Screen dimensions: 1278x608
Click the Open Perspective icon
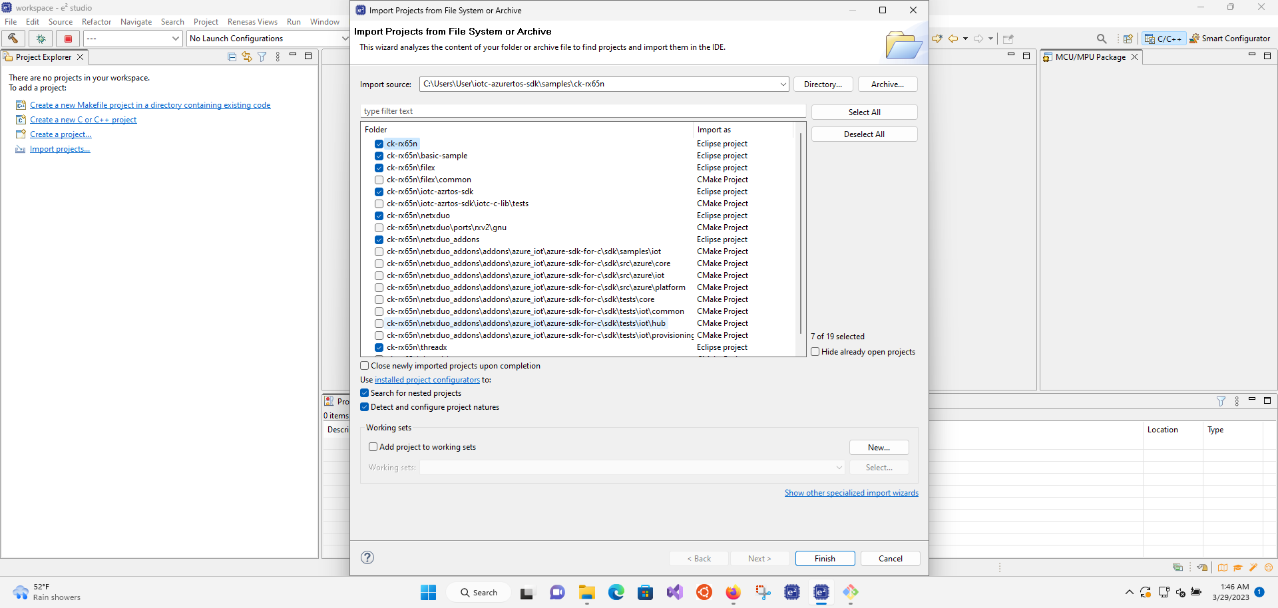tap(1128, 39)
